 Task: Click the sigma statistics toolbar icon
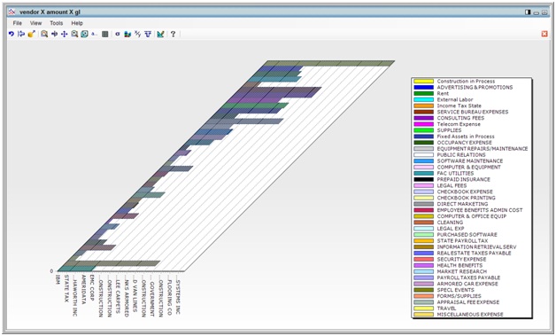(118, 34)
